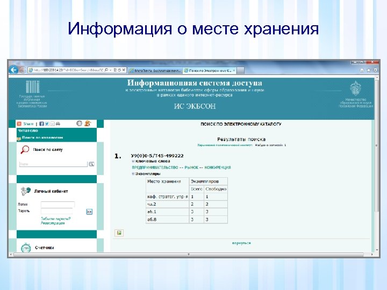Click the аб.8 storage location cell

coord(167,220)
